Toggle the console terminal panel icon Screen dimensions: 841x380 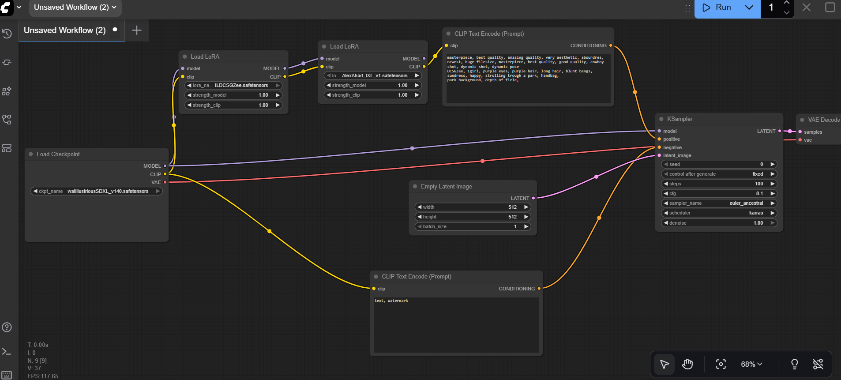tap(7, 352)
